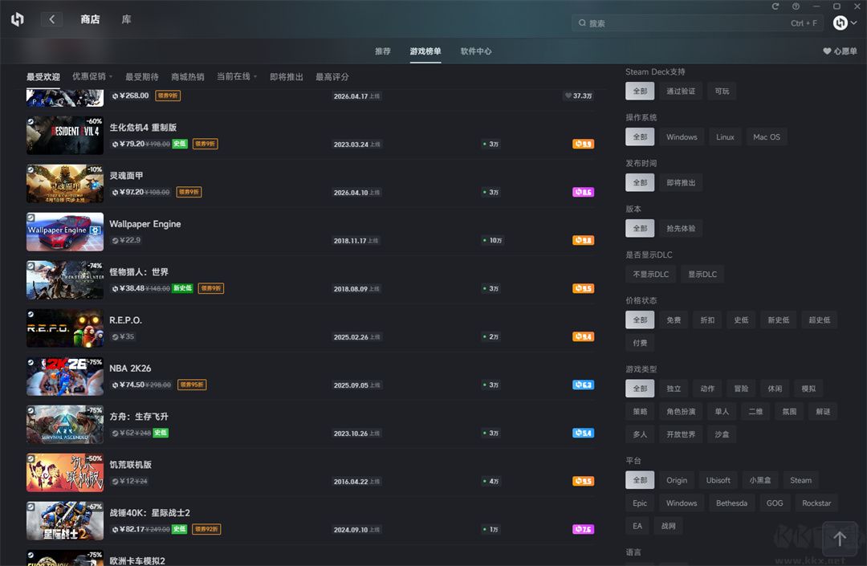
Task: Click the Steam platform icon beside ¥35
Action: 115,336
